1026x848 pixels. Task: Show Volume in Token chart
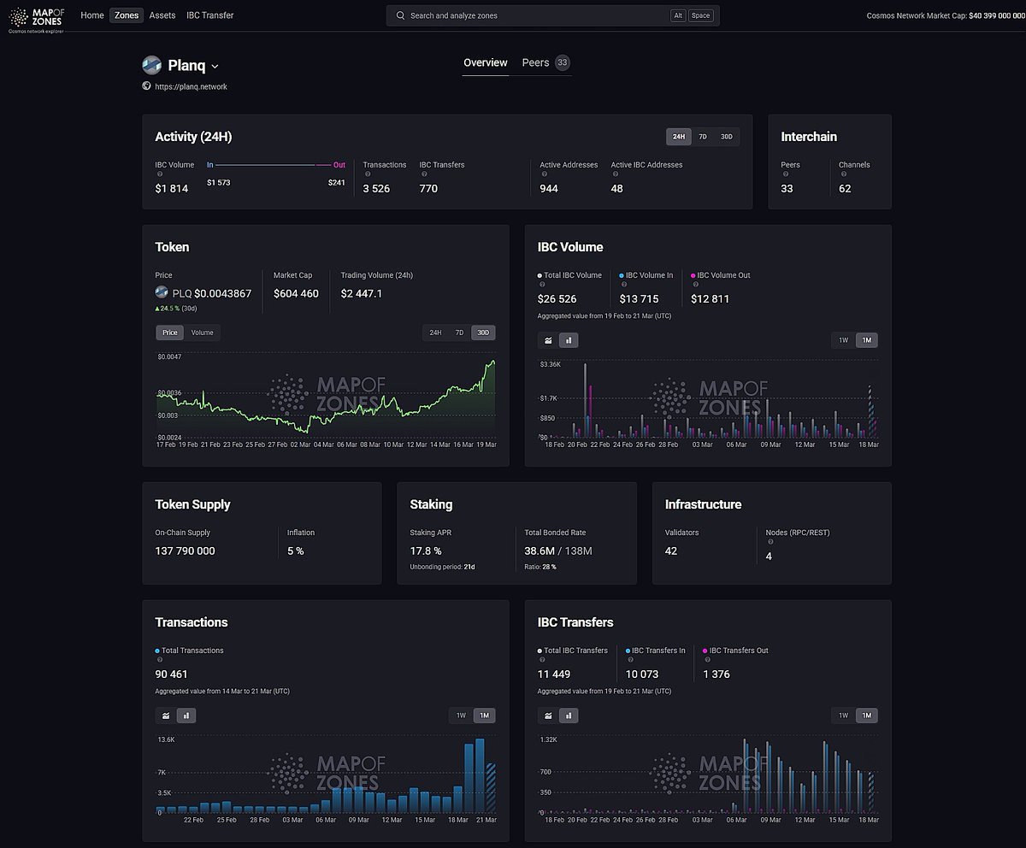[203, 333]
